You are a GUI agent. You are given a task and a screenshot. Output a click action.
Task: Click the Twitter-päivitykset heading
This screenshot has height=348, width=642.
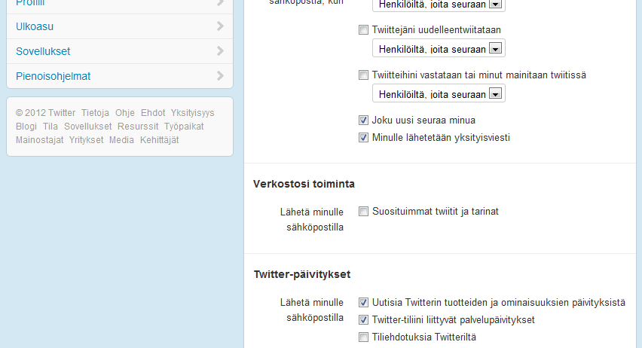[x=302, y=274]
